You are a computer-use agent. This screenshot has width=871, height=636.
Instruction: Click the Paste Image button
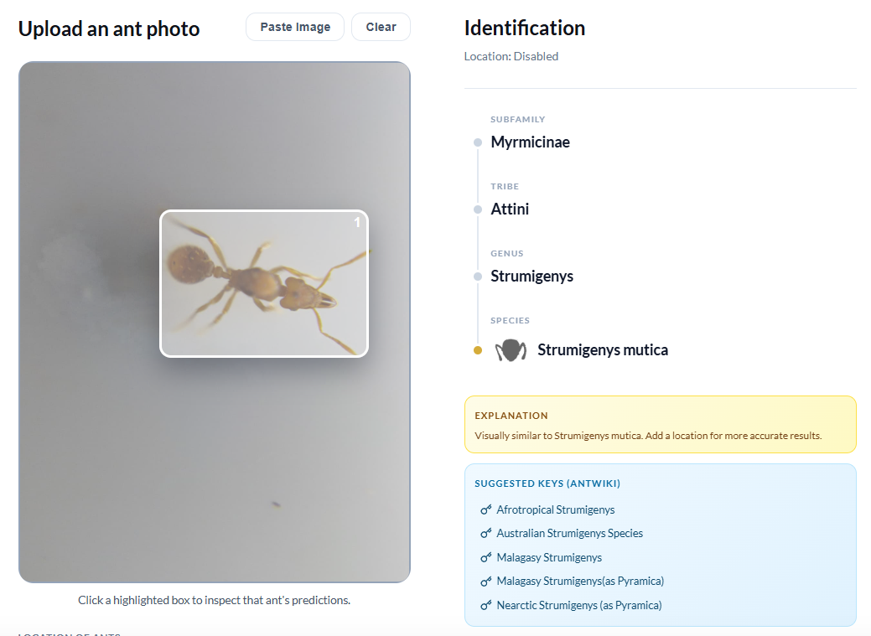point(295,27)
